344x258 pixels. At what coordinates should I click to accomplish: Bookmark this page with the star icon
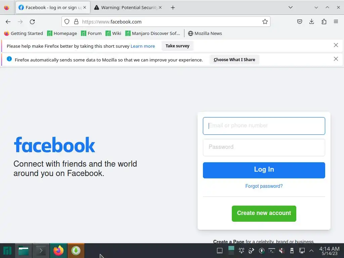(265, 21)
